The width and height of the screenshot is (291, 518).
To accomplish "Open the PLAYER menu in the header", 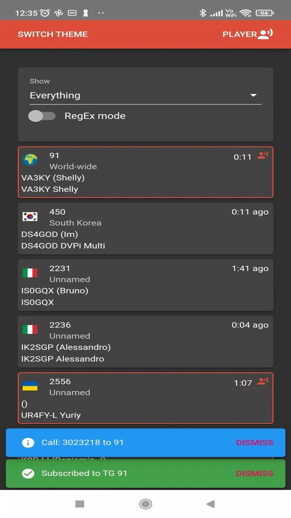I will 248,34.
